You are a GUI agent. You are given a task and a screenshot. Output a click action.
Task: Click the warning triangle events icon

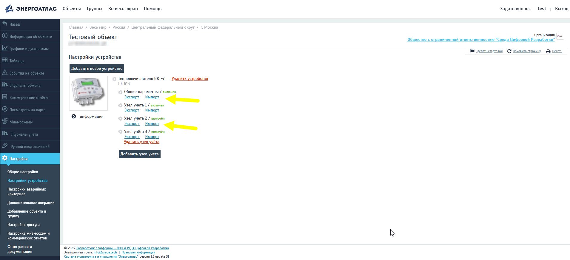click(x=5, y=72)
